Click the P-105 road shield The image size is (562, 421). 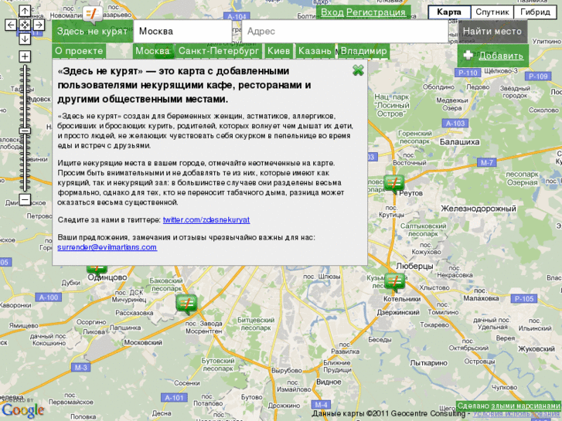[x=524, y=299]
